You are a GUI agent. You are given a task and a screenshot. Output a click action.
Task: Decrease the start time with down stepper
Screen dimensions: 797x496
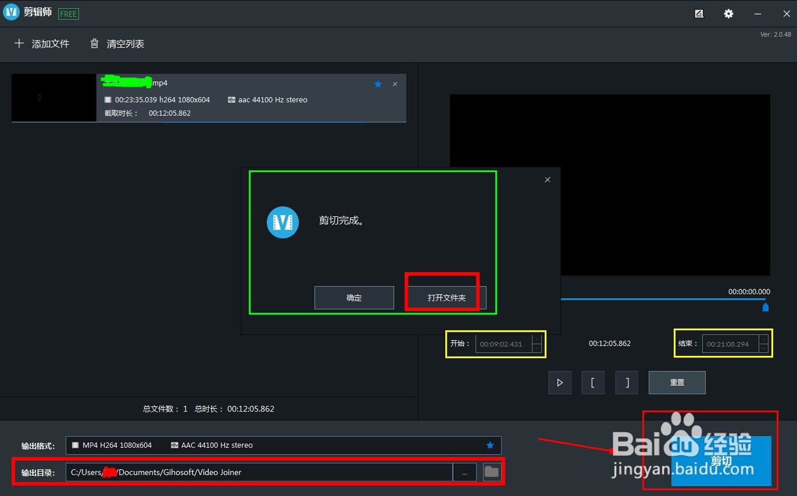pos(537,348)
